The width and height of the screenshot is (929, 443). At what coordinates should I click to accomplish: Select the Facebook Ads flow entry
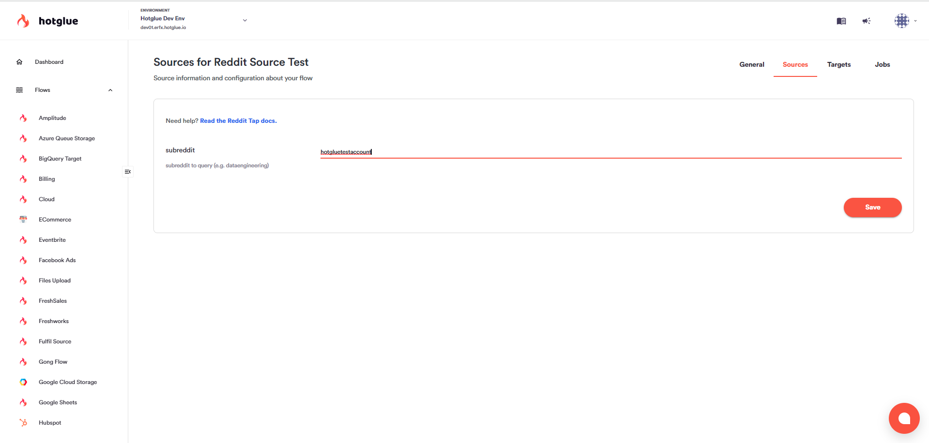coord(57,260)
